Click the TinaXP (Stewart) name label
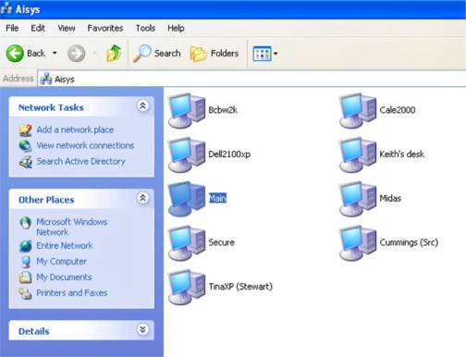 (x=240, y=287)
